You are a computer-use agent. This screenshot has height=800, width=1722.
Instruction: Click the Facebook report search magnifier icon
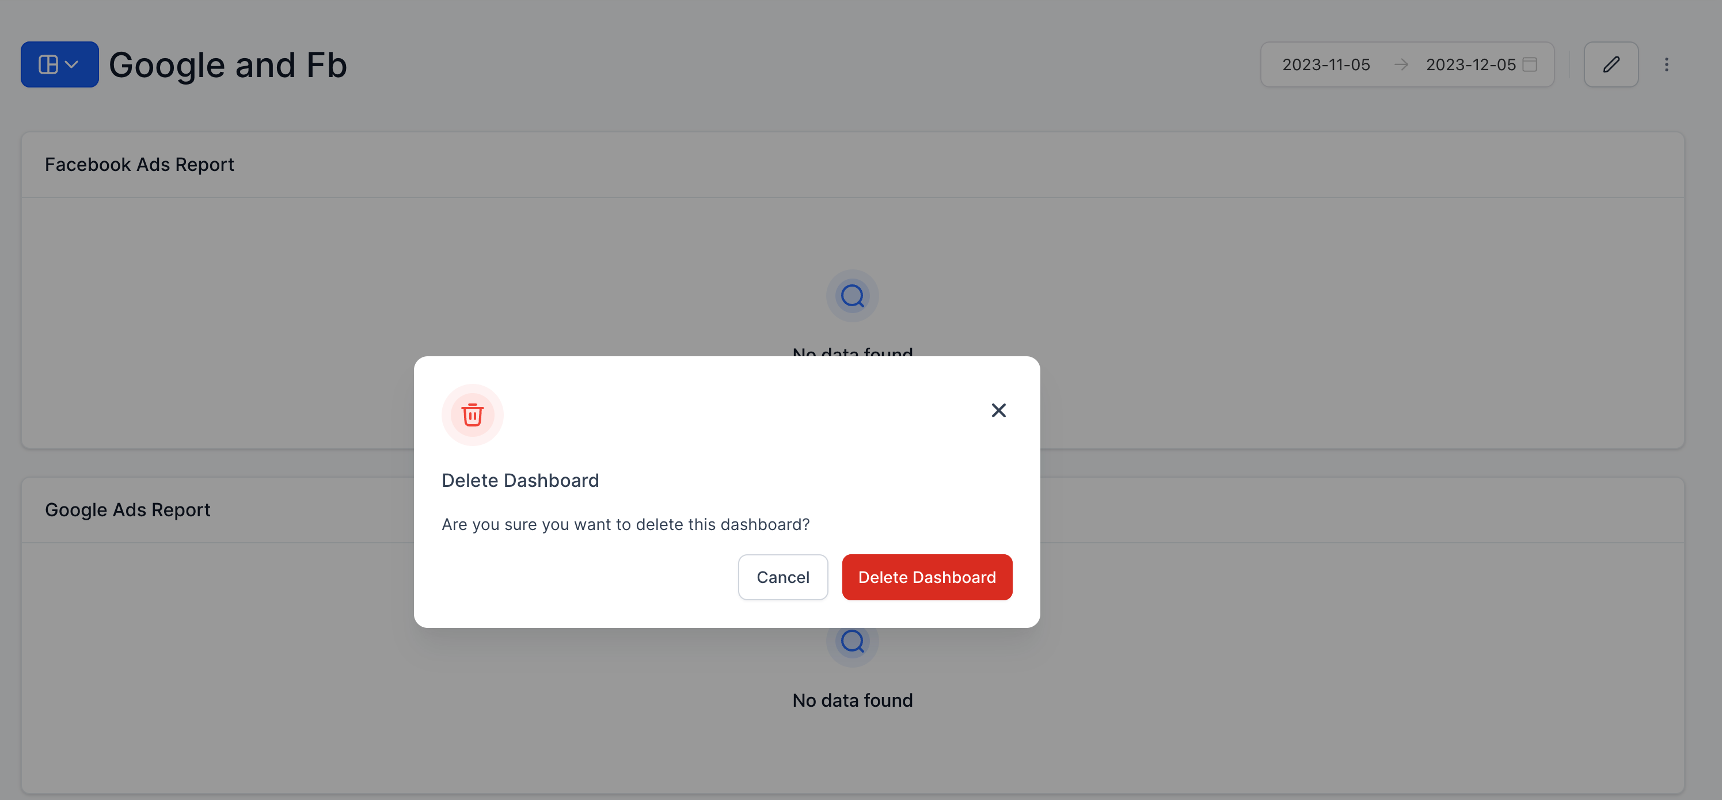[852, 295]
